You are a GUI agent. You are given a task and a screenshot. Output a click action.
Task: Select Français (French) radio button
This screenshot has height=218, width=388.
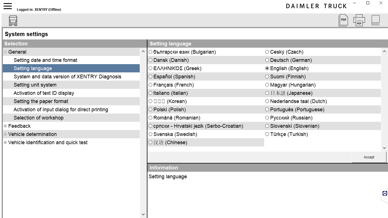151,85
